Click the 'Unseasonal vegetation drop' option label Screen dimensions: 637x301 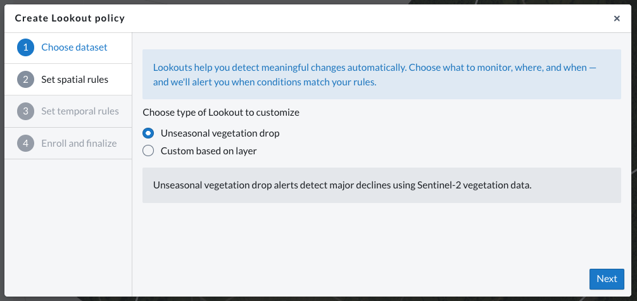pyautogui.click(x=220, y=133)
